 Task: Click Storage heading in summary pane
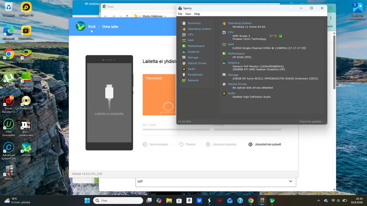[x=233, y=75]
